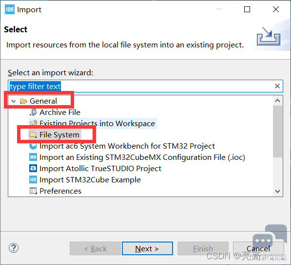291x265 pixels.
Task: Clear the filter text with the X
Action: coord(277,86)
